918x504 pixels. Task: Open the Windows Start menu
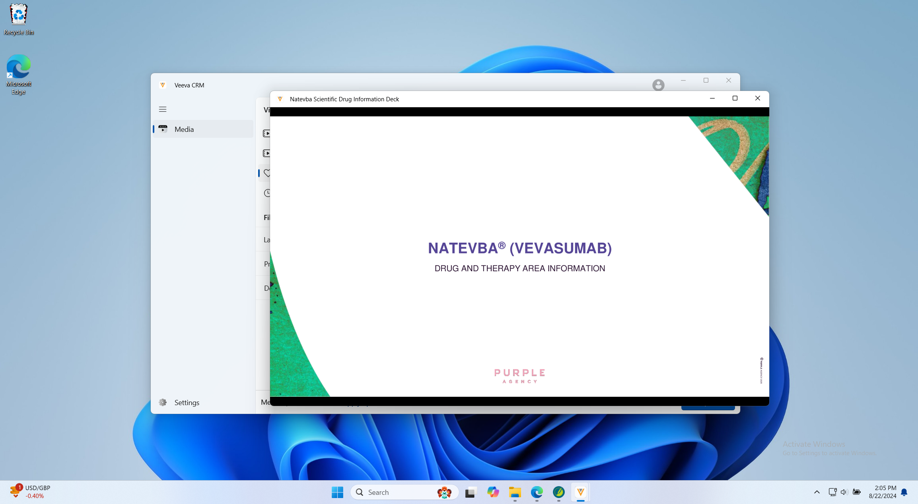(x=337, y=492)
